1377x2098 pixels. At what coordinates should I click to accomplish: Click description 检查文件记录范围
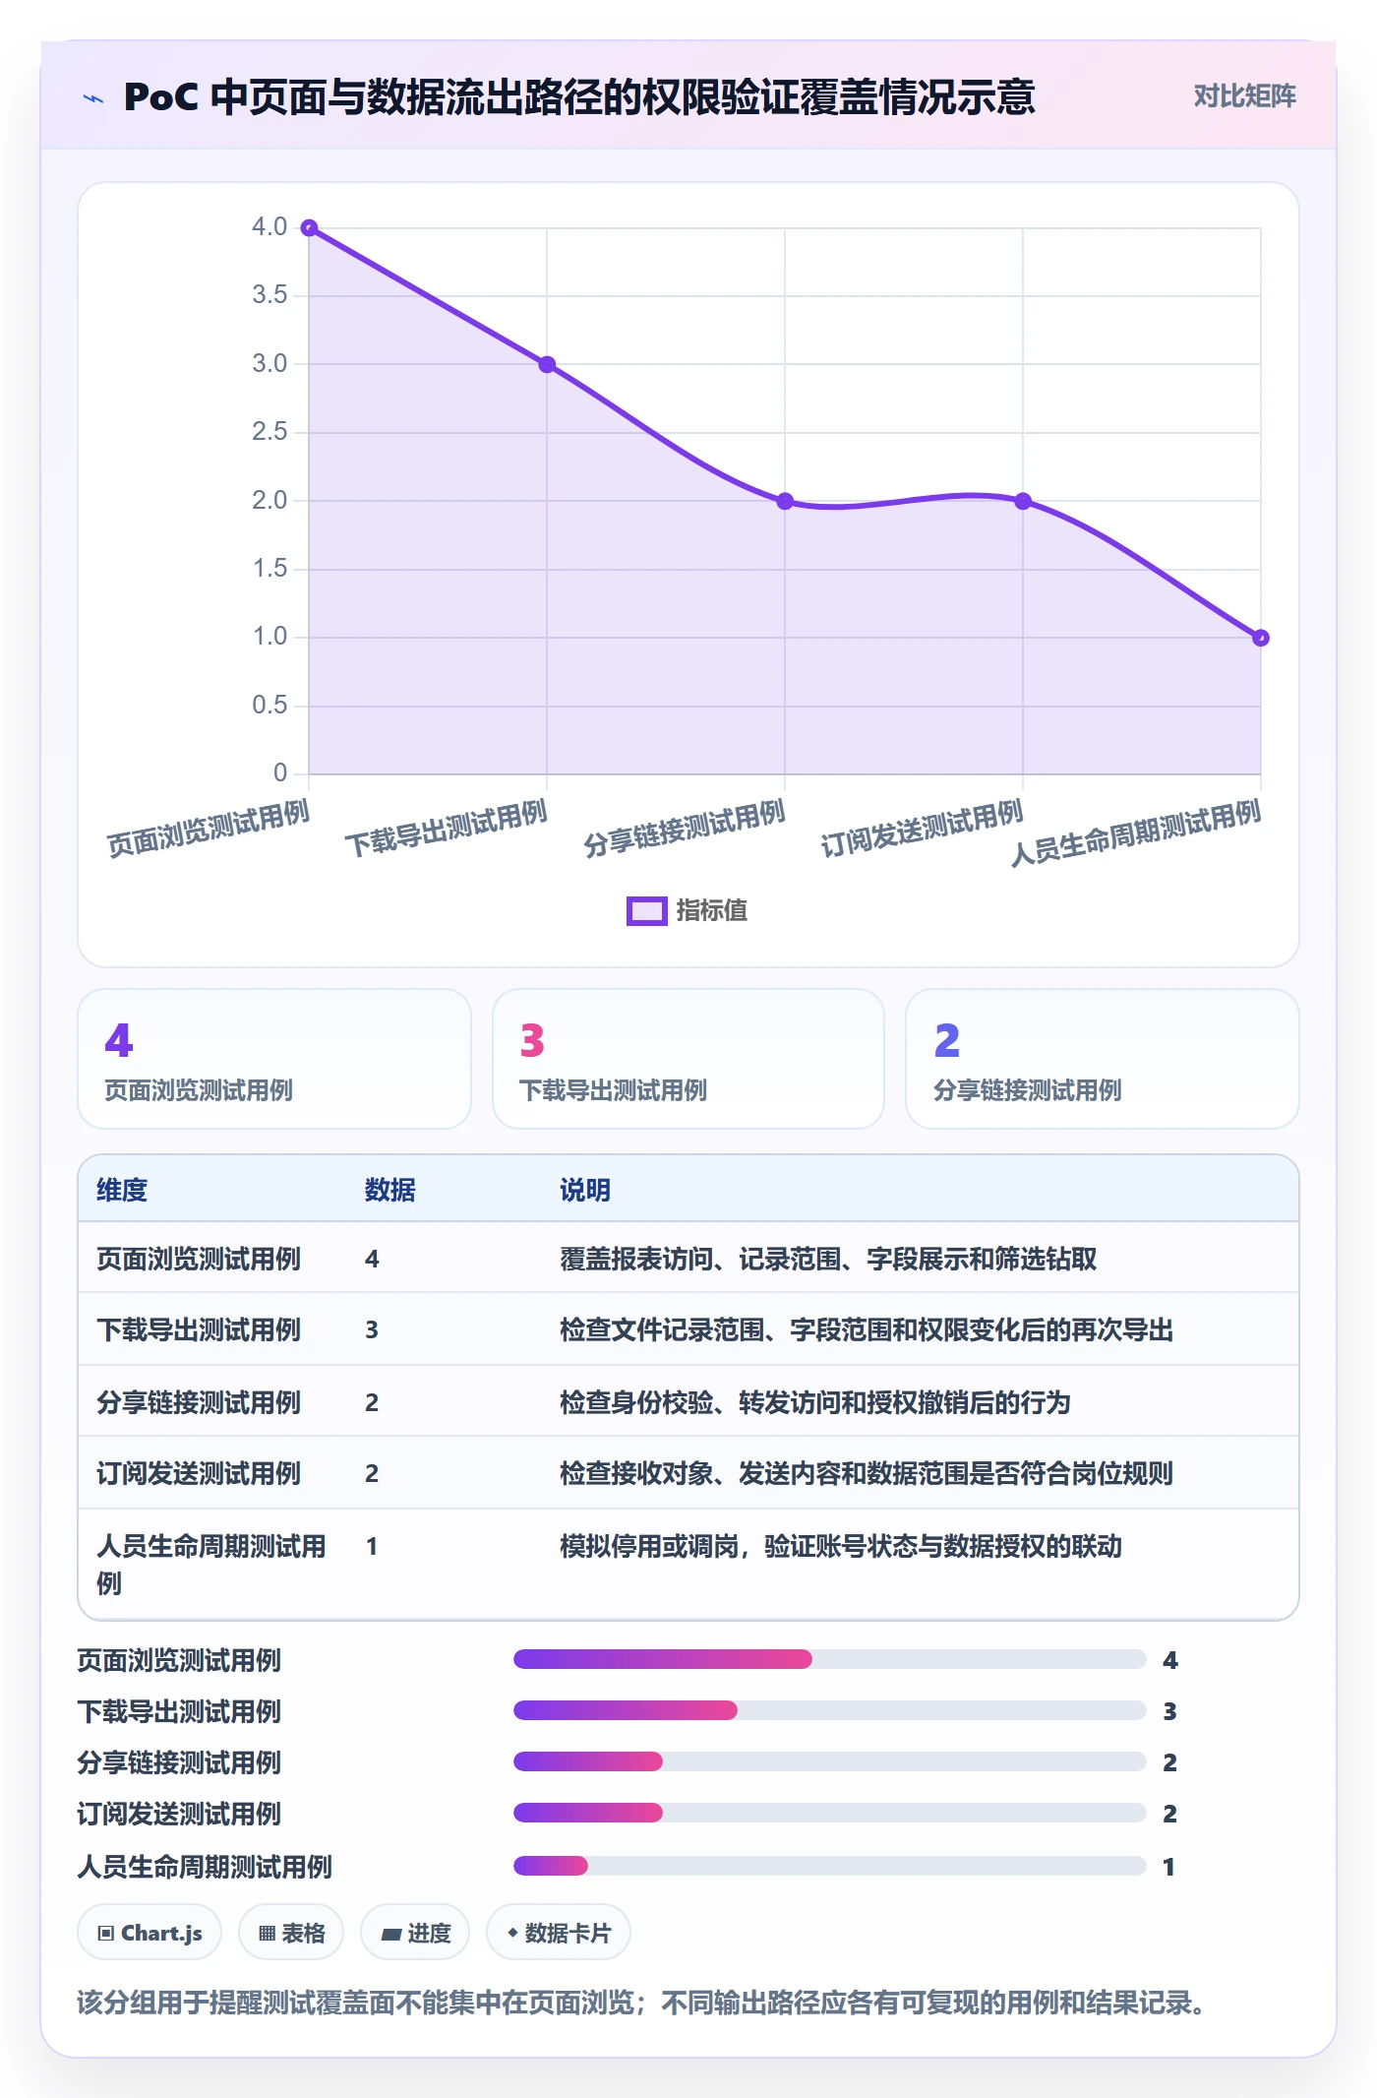click(x=867, y=1330)
